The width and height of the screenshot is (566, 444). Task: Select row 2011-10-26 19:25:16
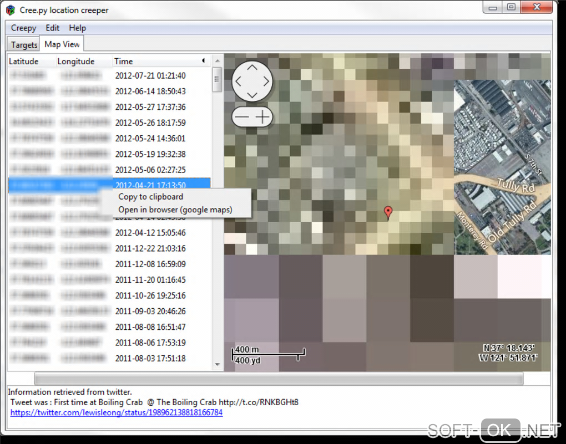coord(109,295)
